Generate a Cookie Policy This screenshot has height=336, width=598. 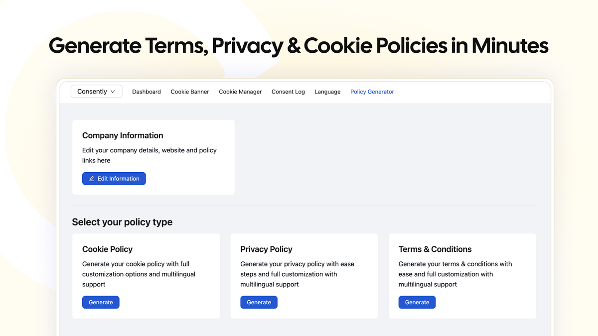click(x=101, y=302)
